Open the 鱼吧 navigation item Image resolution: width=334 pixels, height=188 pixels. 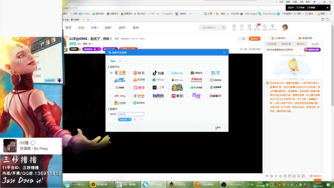[136, 28]
